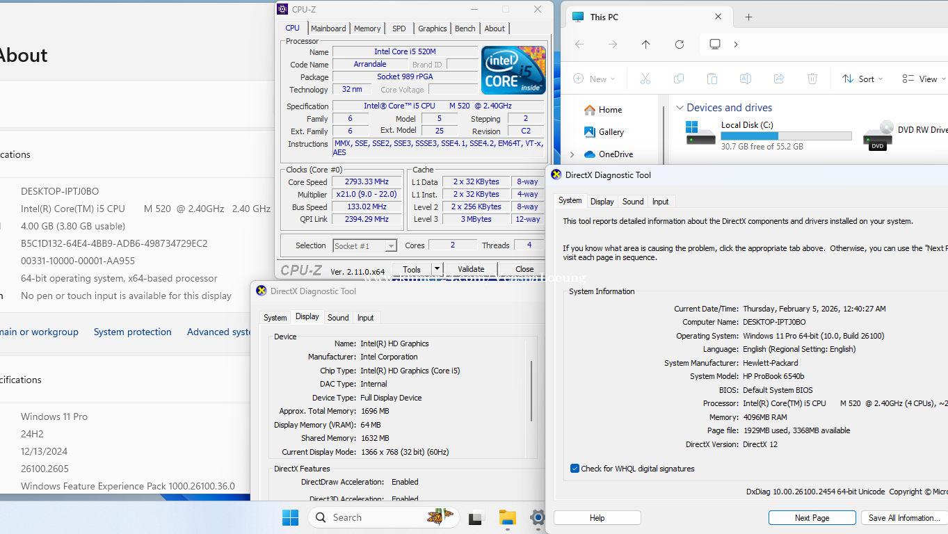Collapse the Devices and drives section
948x534 pixels.
(680, 108)
